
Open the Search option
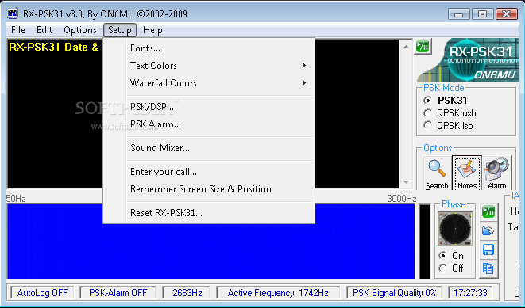coord(437,173)
